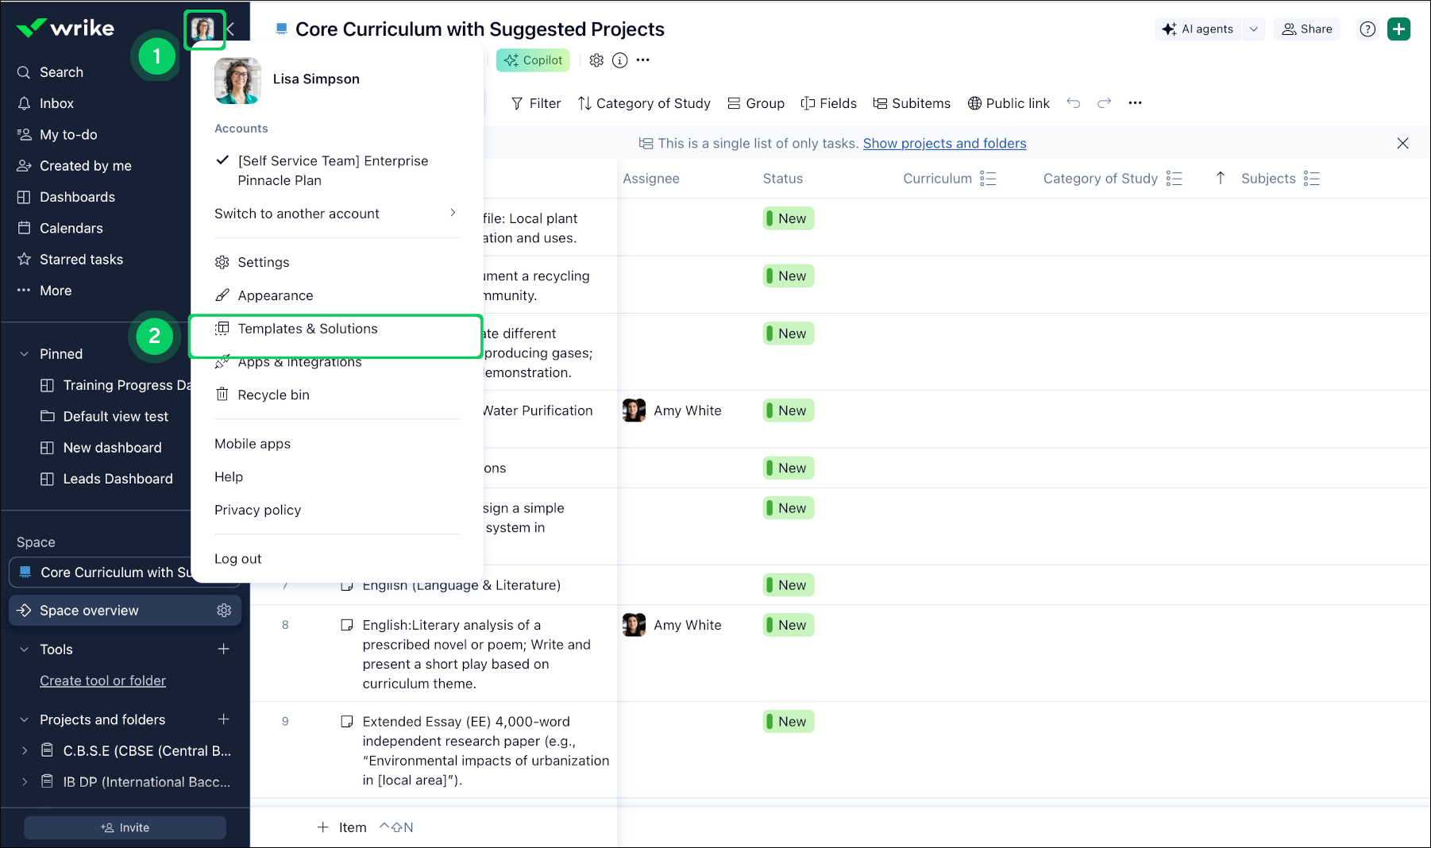Toggle checkbox for English Literary analysis task
1431x848 pixels.
(x=347, y=626)
